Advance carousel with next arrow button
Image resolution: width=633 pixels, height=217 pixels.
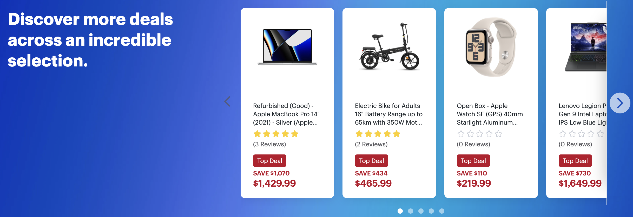tap(620, 103)
